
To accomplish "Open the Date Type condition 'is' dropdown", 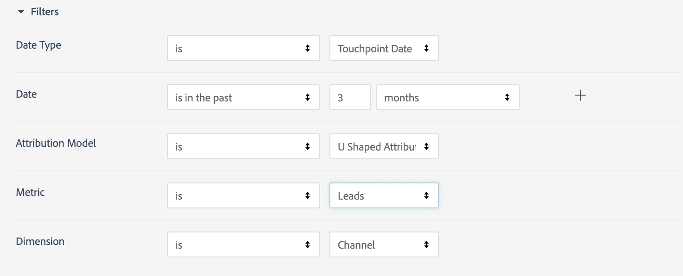I will click(243, 48).
